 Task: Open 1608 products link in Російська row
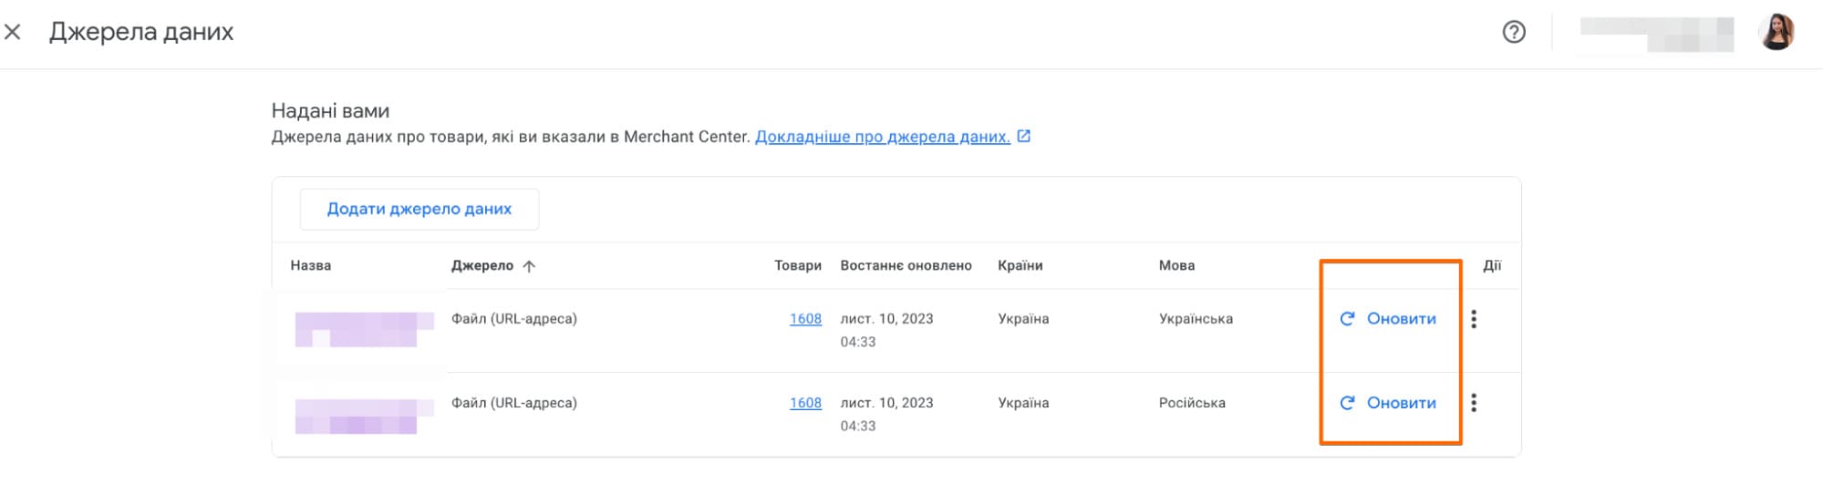[x=805, y=403]
